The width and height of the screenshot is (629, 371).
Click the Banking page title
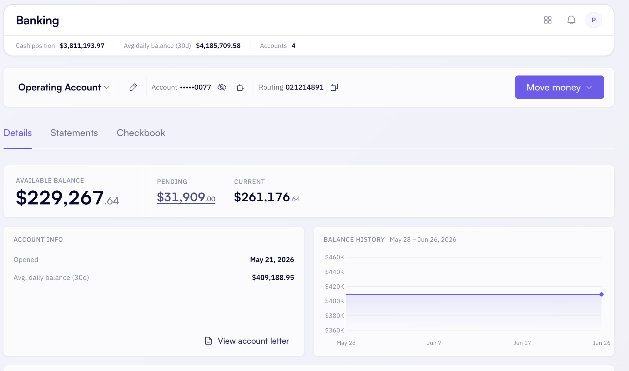coord(37,20)
